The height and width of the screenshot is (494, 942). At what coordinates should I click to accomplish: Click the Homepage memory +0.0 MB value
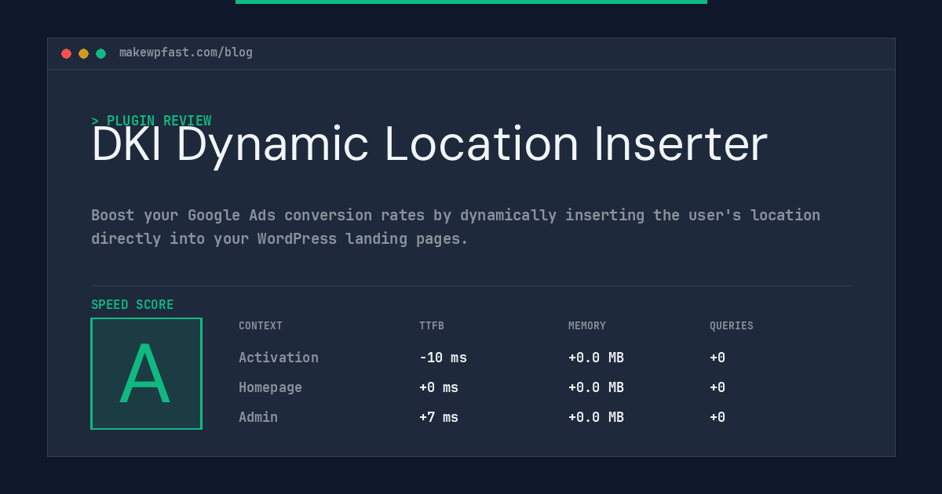596,387
